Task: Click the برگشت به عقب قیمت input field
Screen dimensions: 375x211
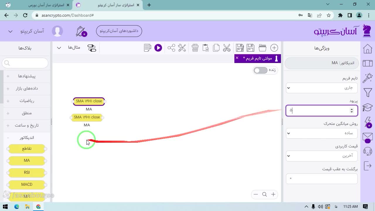Action: pyautogui.click(x=322, y=178)
